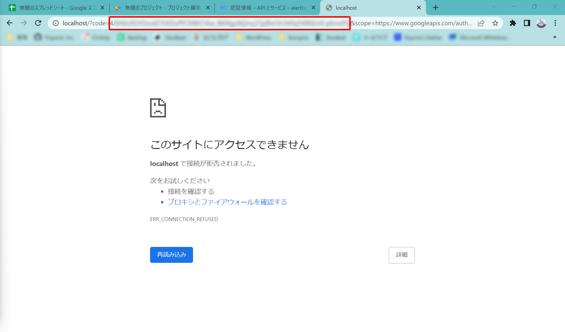Open the side panel icon
Image resolution: width=565 pixels, height=332 pixels.
pyautogui.click(x=527, y=23)
